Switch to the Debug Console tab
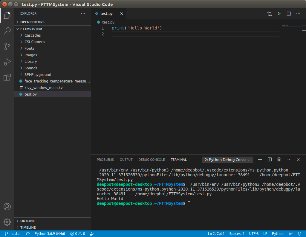The height and width of the screenshot is (237, 306). [x=152, y=160]
